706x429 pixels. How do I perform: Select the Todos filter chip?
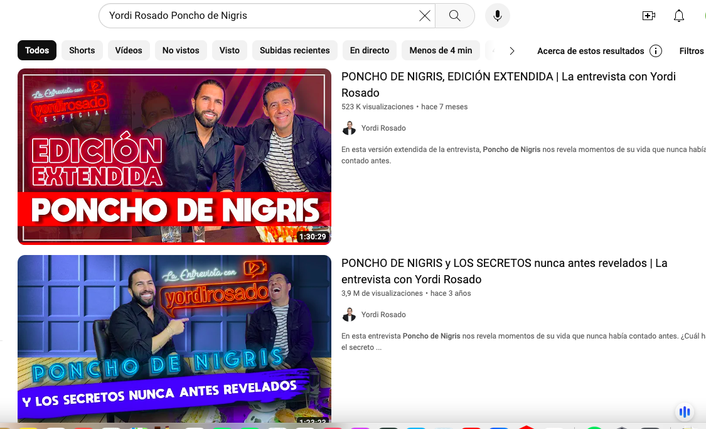click(x=37, y=50)
